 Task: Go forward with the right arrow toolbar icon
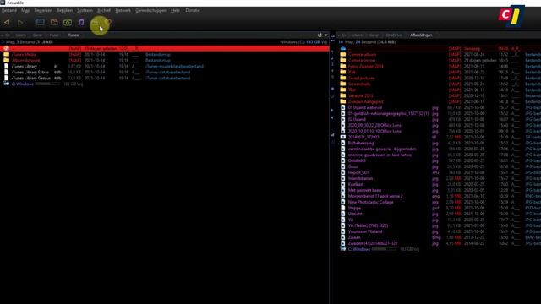20,23
